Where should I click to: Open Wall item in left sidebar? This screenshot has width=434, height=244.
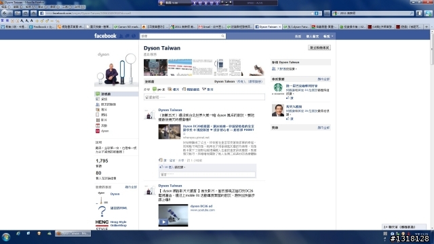pyautogui.click(x=117, y=94)
